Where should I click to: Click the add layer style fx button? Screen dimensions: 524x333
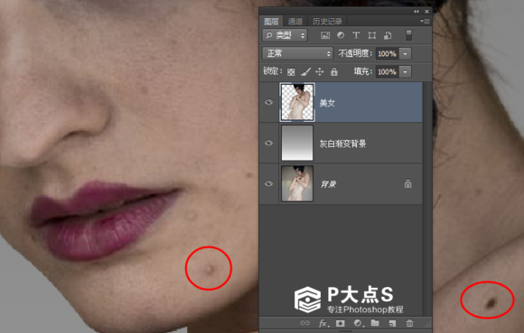coord(323,323)
